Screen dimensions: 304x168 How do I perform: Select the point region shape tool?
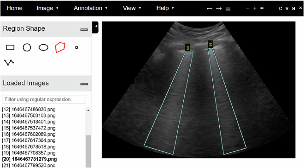(76, 47)
